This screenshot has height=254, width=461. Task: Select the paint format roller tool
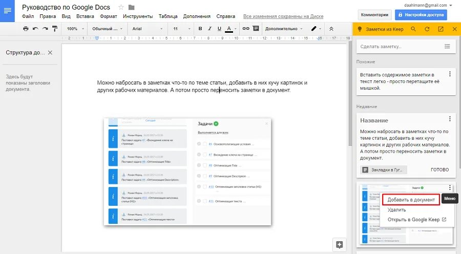[x=55, y=29]
